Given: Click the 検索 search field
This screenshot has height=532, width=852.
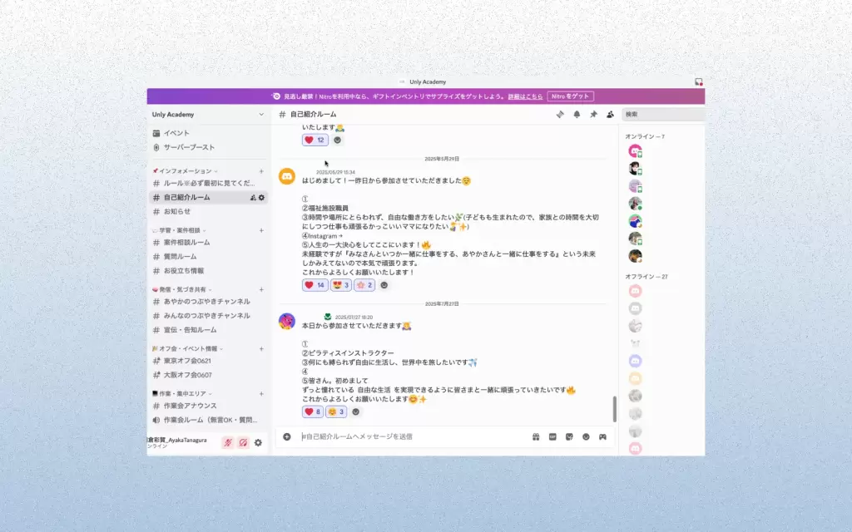Looking at the screenshot, I should pos(661,115).
